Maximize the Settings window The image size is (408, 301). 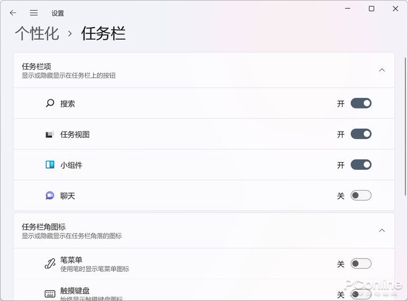pos(371,9)
